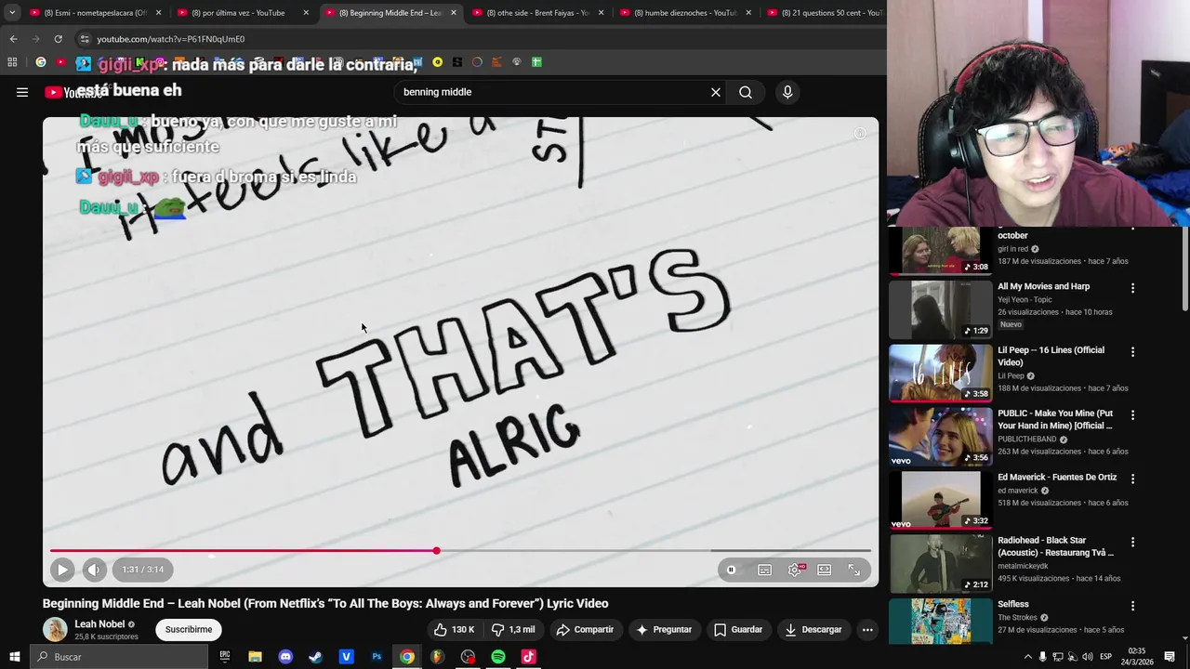The image size is (1190, 669).
Task: Open the 'Lil Peep -- 16 Lines' video title
Action: (1051, 356)
